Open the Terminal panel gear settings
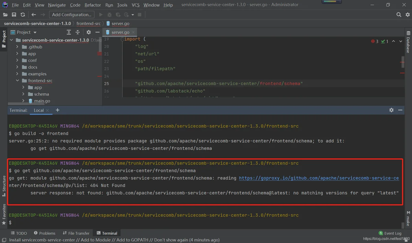 pyautogui.click(x=391, y=110)
